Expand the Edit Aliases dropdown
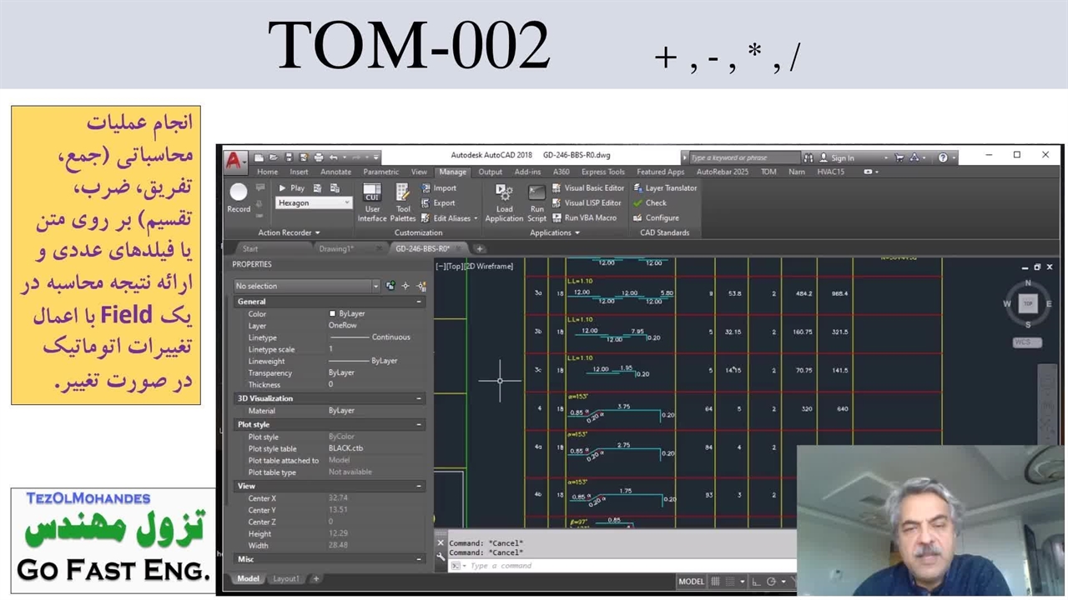This screenshot has width=1068, height=600. pos(476,218)
